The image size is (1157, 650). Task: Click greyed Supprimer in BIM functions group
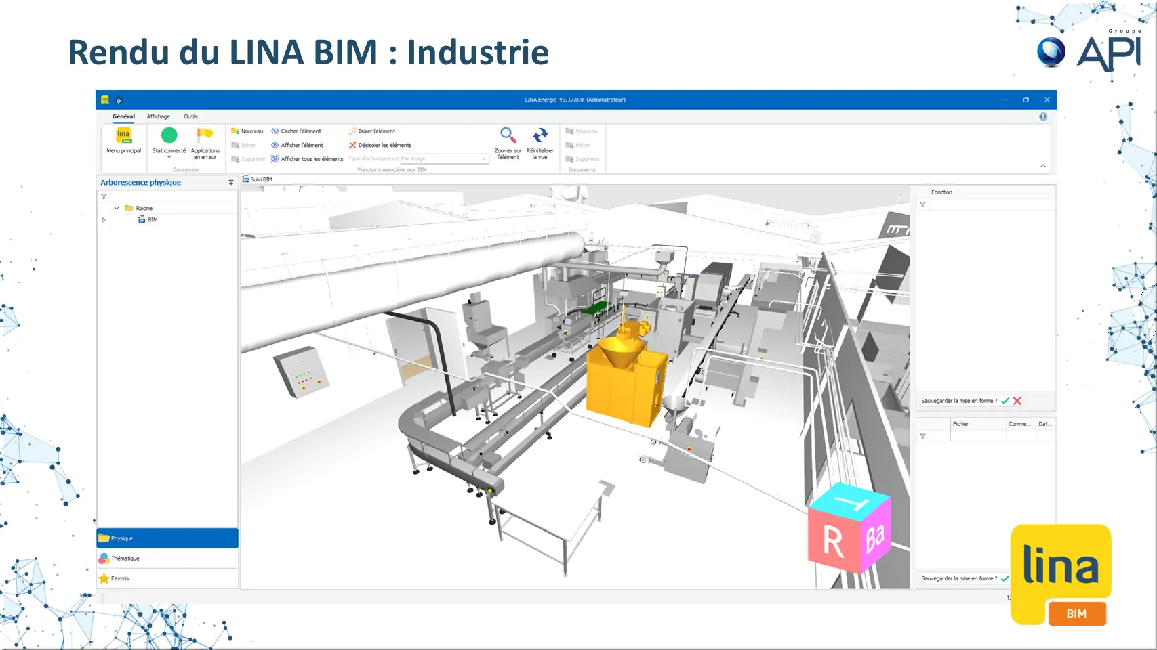pyautogui.click(x=249, y=159)
